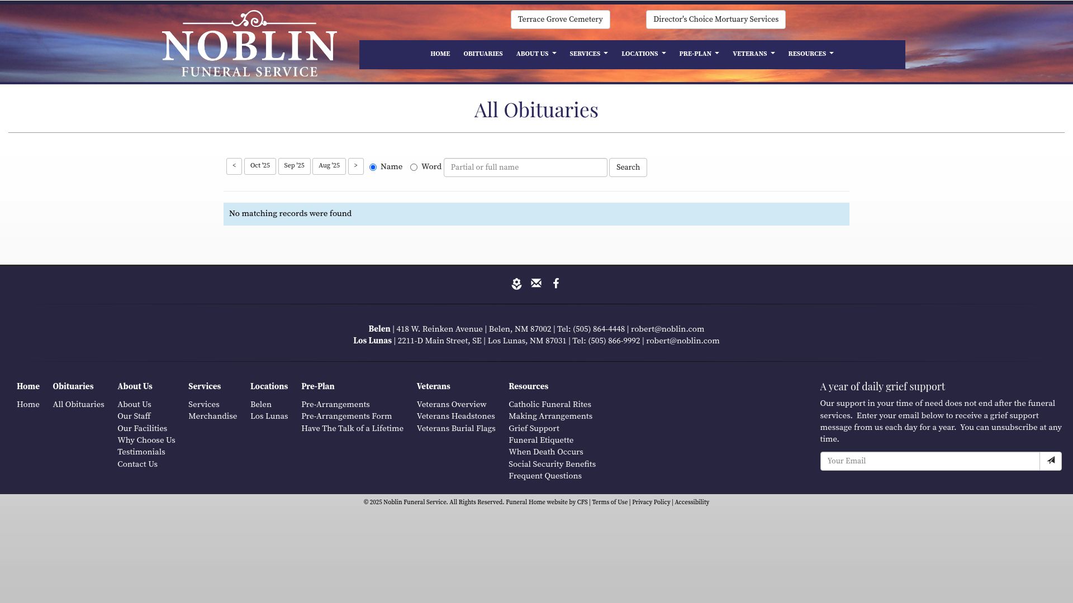Switch to the OBITUARIES menu item

(483, 54)
